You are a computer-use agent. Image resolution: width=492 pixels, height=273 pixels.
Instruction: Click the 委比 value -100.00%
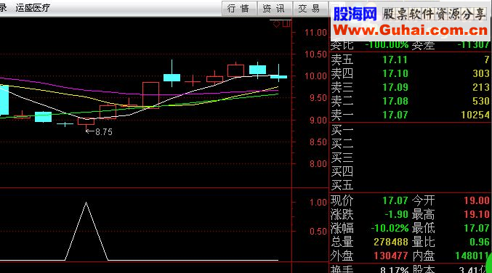(387, 45)
